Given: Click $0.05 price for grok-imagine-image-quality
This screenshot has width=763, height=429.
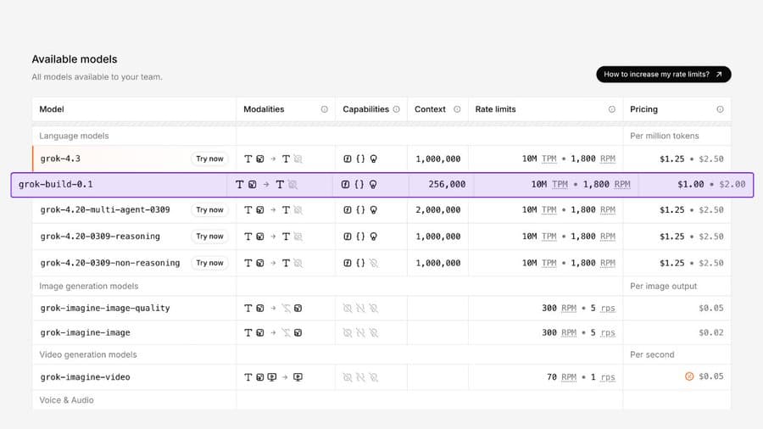Looking at the screenshot, I should (711, 309).
